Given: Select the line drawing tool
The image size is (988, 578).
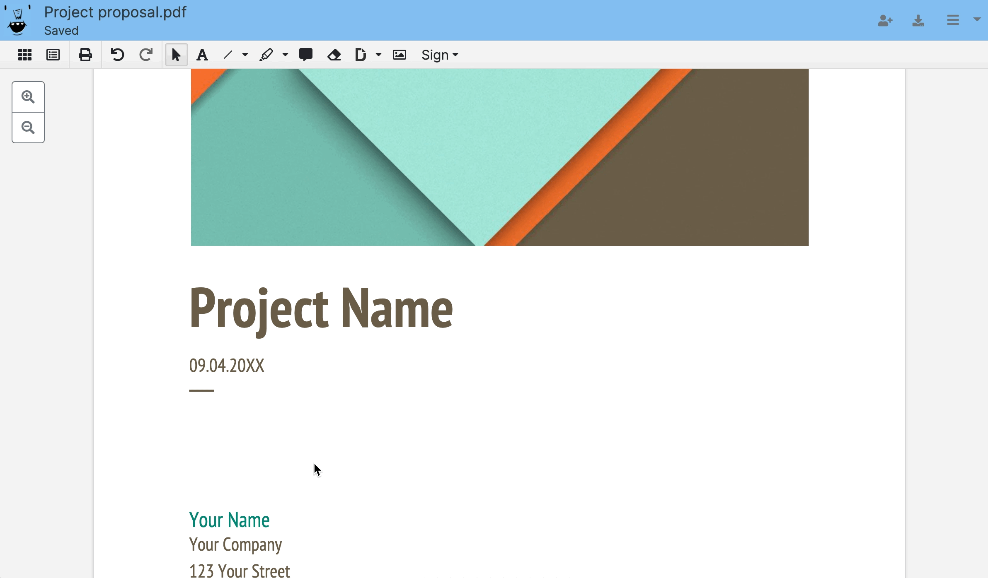Looking at the screenshot, I should (x=228, y=55).
